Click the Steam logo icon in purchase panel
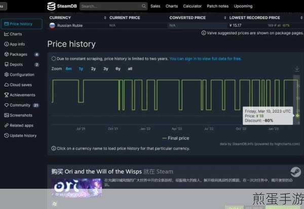This screenshot has width=304, height=209. click(x=295, y=172)
